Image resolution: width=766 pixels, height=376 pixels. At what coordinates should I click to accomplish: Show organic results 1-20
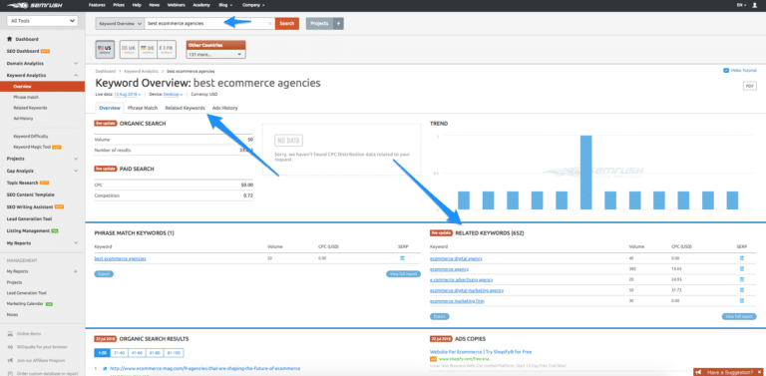coord(103,352)
